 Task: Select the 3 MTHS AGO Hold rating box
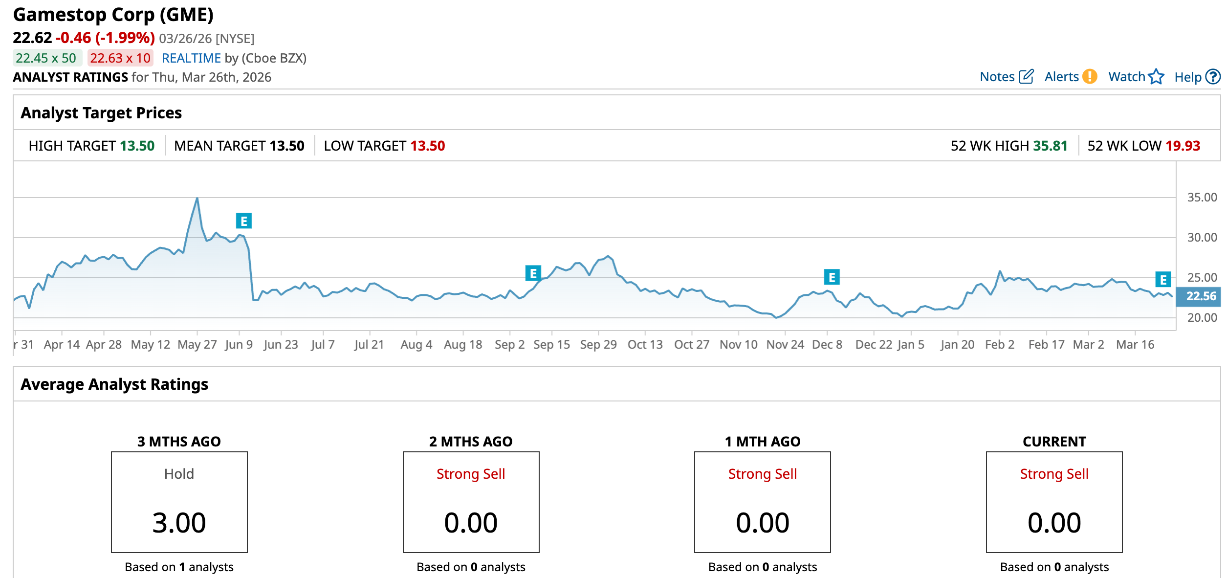179,502
